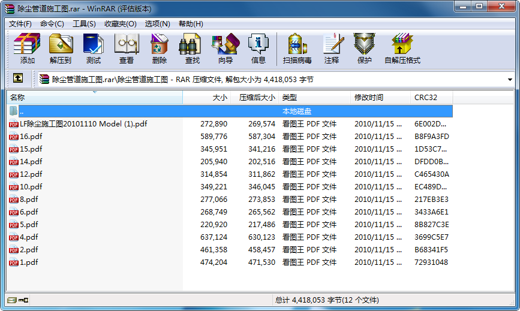Click CRC32 value 72931048
Viewport: 520px width, 311px height.
[x=431, y=262]
